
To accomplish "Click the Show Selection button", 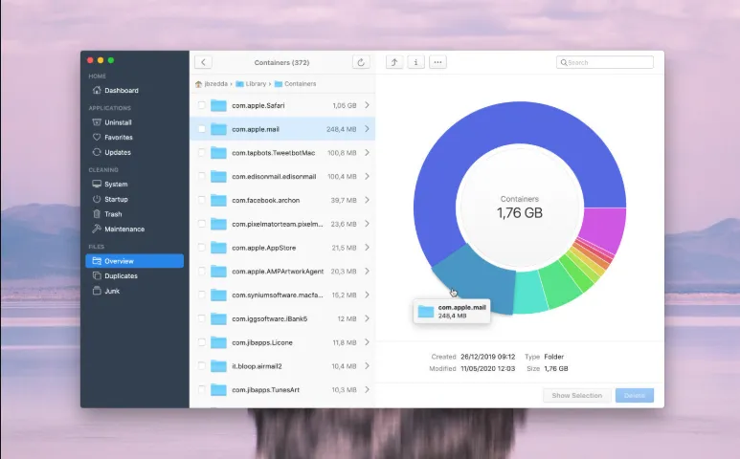I will click(577, 395).
